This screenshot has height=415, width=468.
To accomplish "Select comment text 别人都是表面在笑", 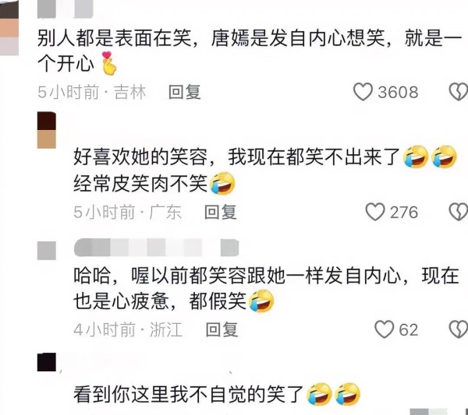I will click(115, 38).
